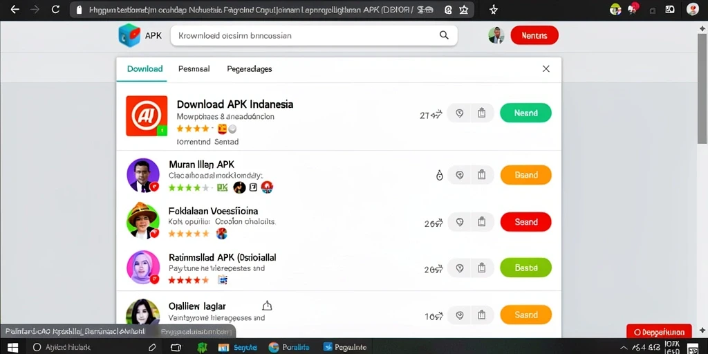
Task: Click orange Bsand button for Muran Illen
Action: point(525,175)
